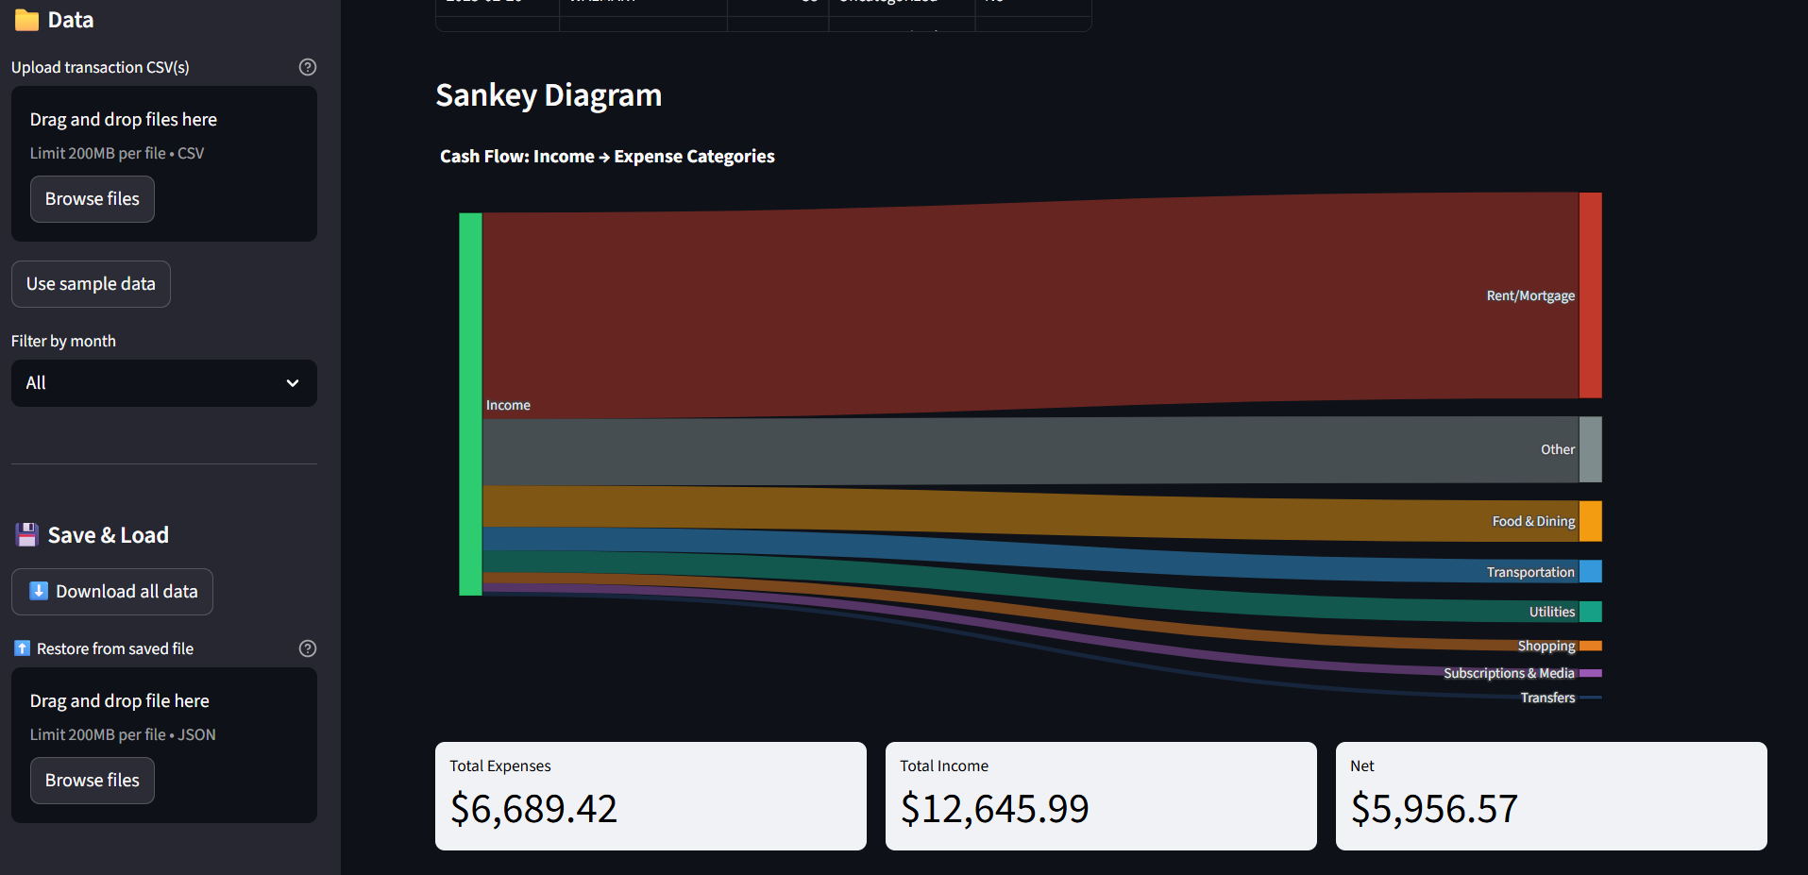This screenshot has height=875, width=1808.
Task: Click the floppy disk icon beside Save & Load
Action: coord(26,535)
